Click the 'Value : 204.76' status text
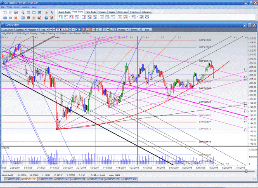258x188 pixels. [x=114, y=175]
